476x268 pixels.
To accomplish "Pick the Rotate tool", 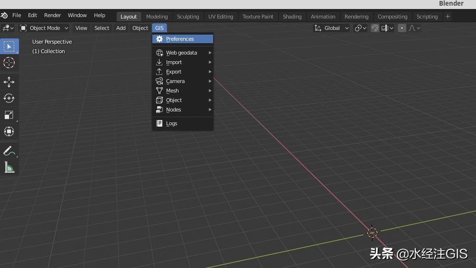I will (x=9, y=98).
